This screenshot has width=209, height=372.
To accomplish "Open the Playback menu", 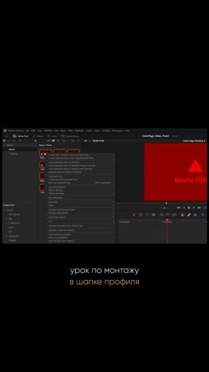I will click(80, 131).
